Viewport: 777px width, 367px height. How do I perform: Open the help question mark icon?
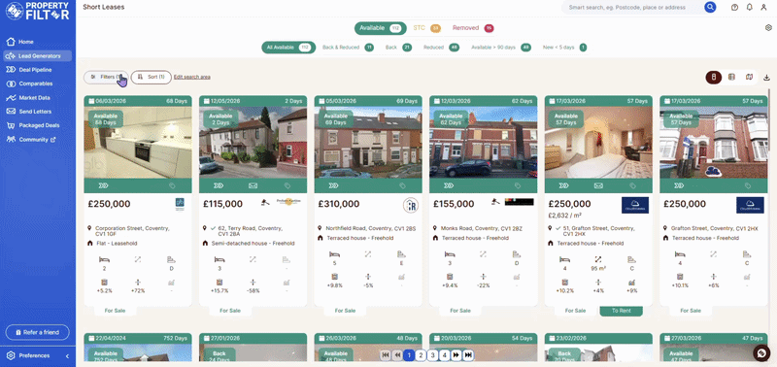(735, 8)
